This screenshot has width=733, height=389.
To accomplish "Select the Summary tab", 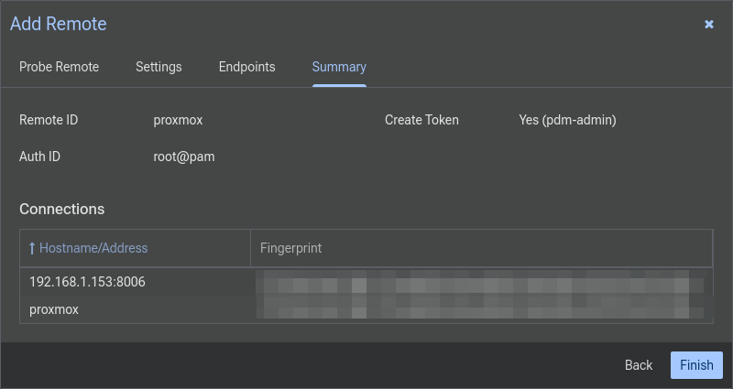I will (339, 67).
